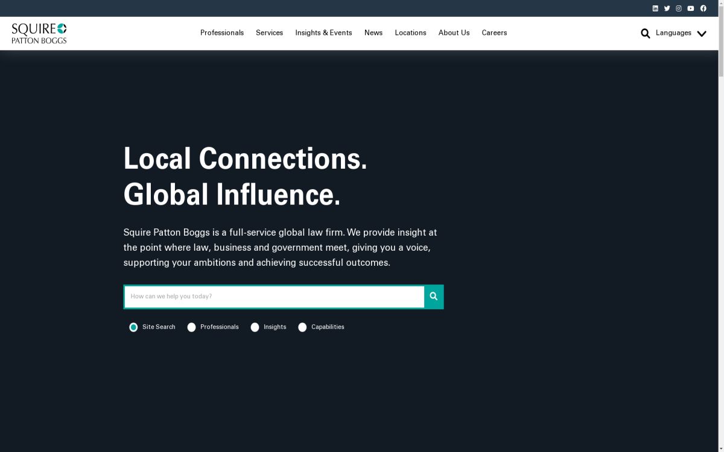Screen dimensions: 724x452
Task: Select the Insights radio option
Action: tap(255, 327)
